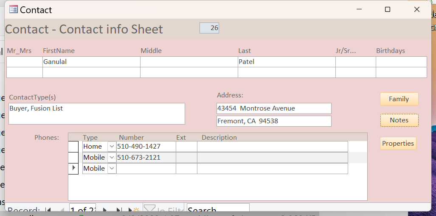Expand Type dropdown for 510-673-2121 row

pos(112,158)
